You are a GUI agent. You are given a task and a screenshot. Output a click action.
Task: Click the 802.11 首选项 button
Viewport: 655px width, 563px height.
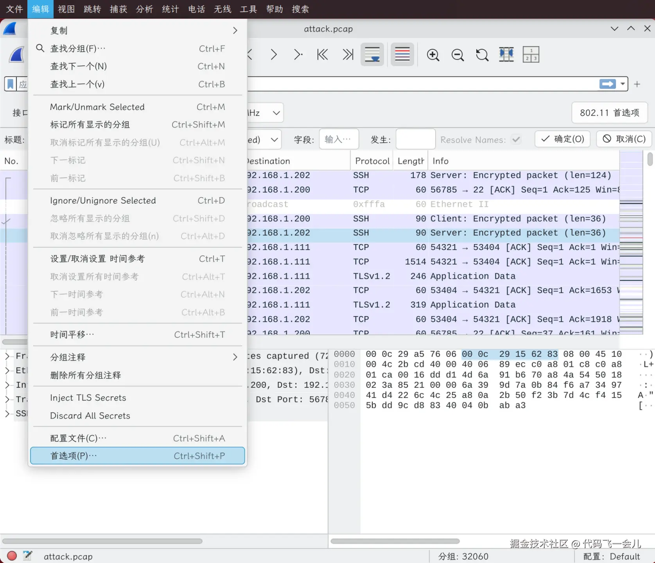coord(610,113)
